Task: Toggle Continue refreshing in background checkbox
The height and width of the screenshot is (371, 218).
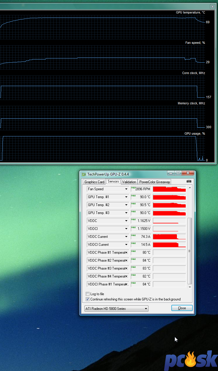Action: (87, 299)
